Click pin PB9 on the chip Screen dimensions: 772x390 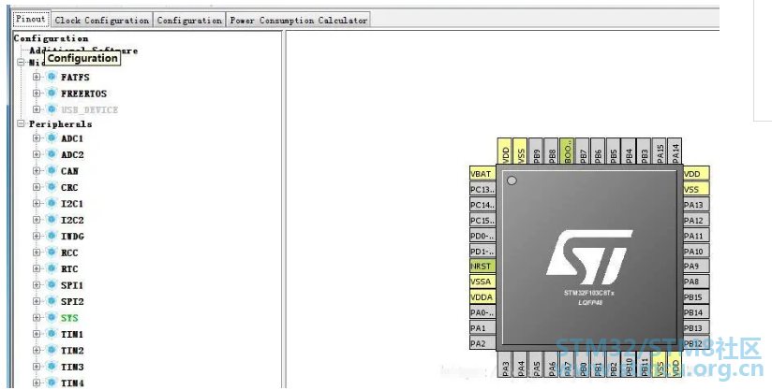click(536, 151)
